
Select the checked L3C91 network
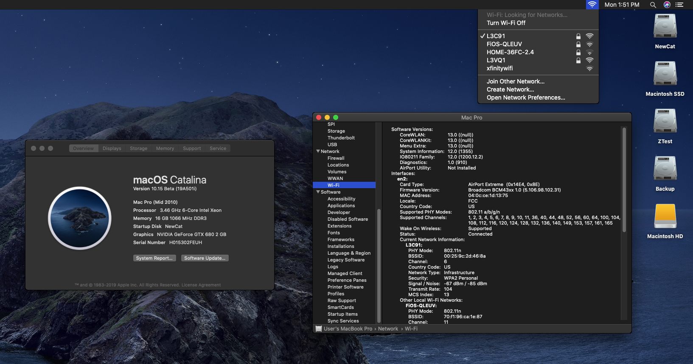(496, 36)
